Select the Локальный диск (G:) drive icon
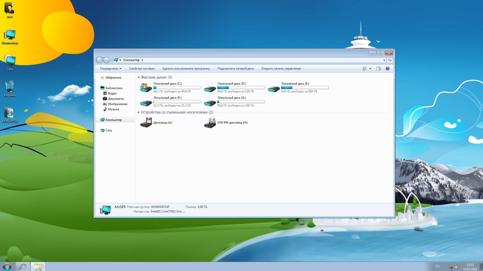Image resolution: width=483 pixels, height=271 pixels. pyautogui.click(x=210, y=103)
